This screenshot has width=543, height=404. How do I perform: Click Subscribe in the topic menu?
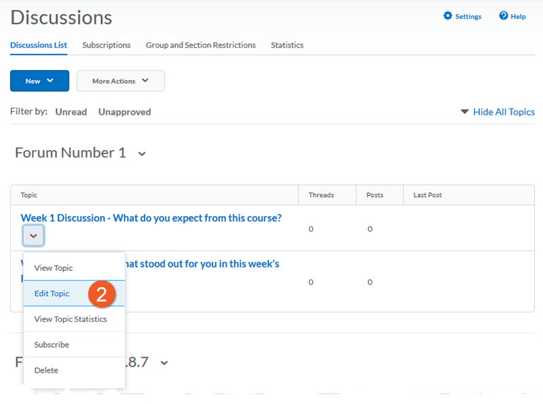52,345
